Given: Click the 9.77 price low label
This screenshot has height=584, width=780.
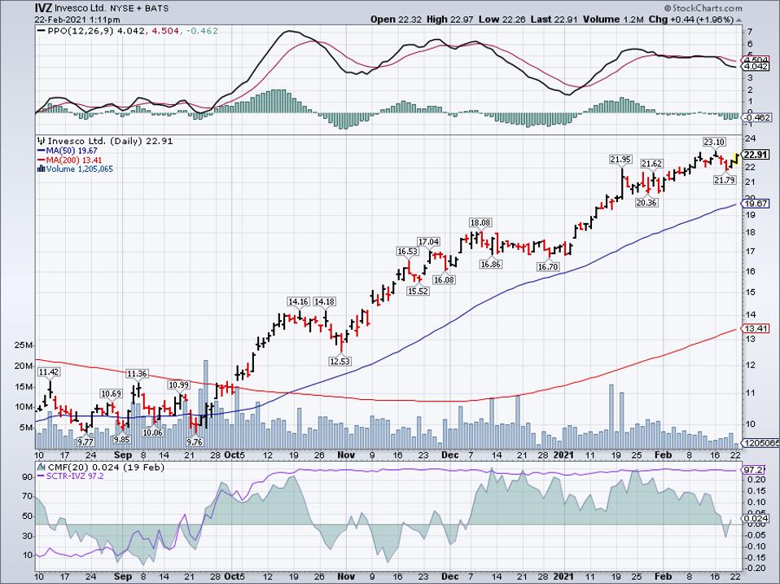Looking at the screenshot, I should coord(85,441).
